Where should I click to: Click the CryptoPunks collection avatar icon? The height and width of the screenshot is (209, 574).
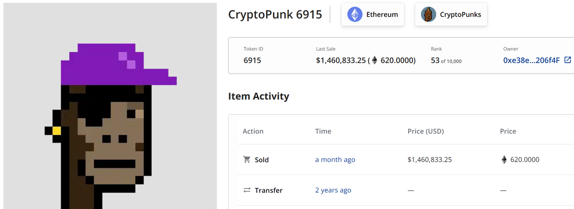click(429, 14)
